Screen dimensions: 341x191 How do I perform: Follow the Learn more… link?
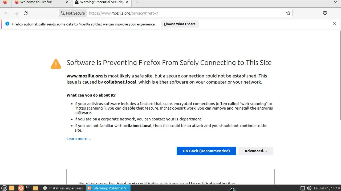79,139
